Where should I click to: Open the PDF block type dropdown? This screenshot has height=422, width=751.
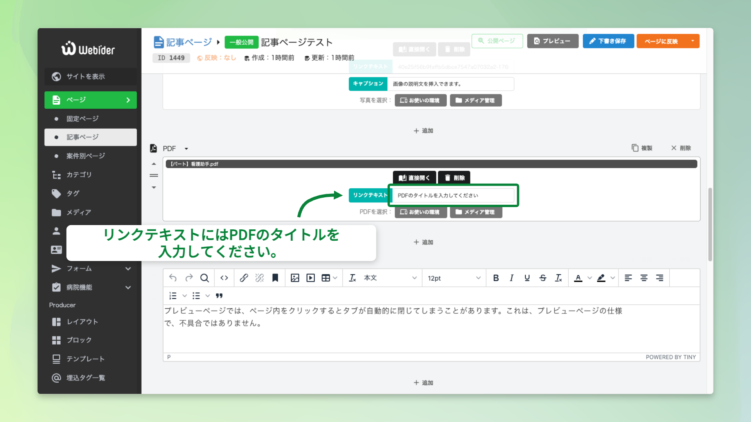[x=186, y=148]
